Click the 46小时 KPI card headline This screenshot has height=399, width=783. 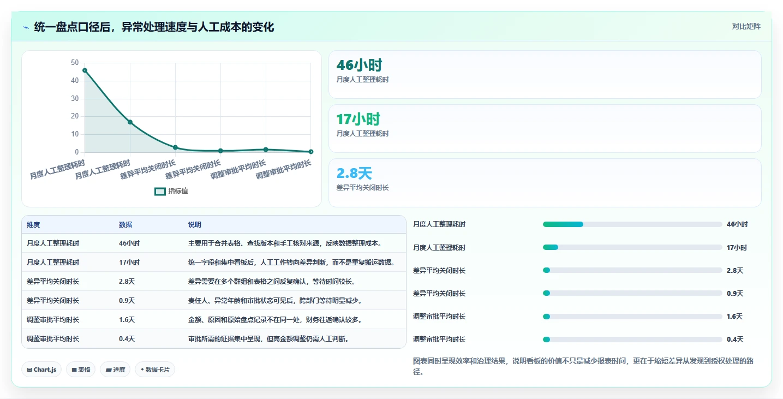coord(359,65)
